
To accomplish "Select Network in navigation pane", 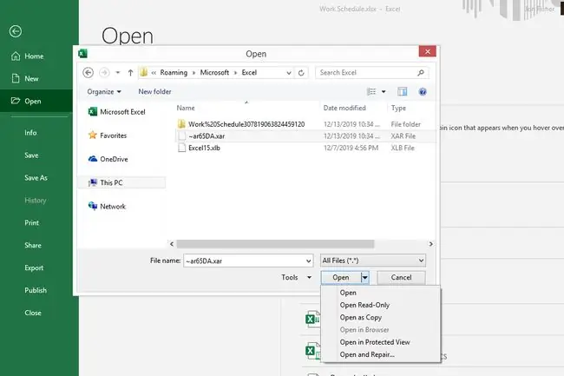I will [x=107, y=206].
